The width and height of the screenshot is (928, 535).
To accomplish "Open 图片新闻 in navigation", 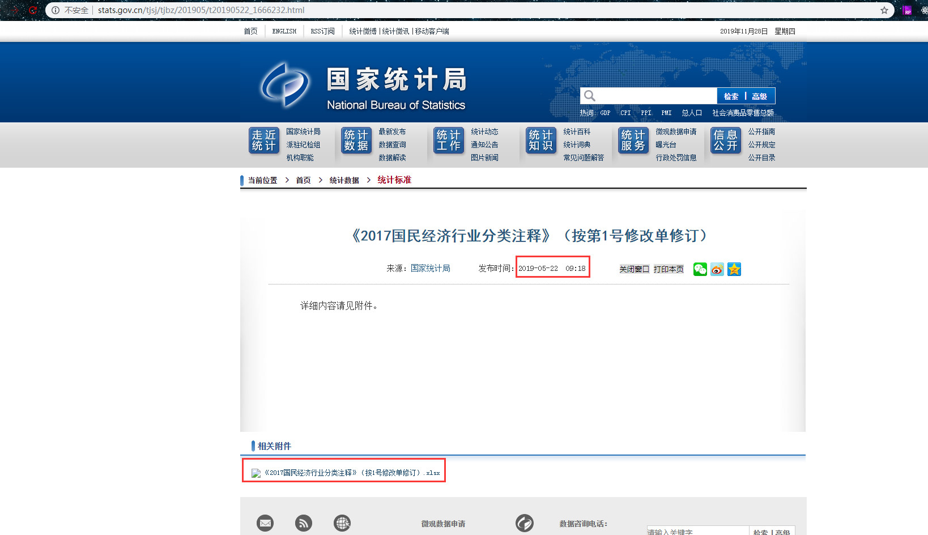I will point(484,158).
